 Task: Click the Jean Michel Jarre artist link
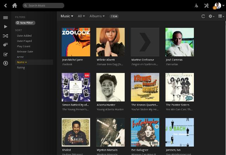72,60
